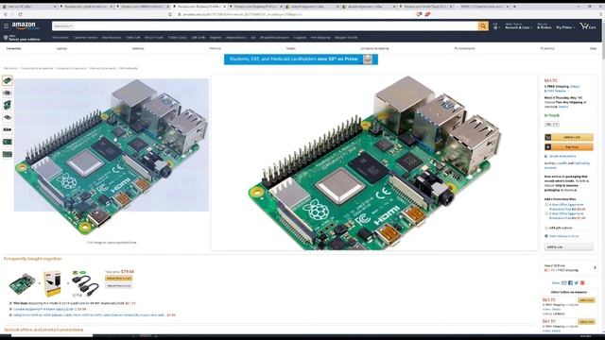Open the PC Components category tab
This screenshot has height=340, width=605.
click(464, 48)
